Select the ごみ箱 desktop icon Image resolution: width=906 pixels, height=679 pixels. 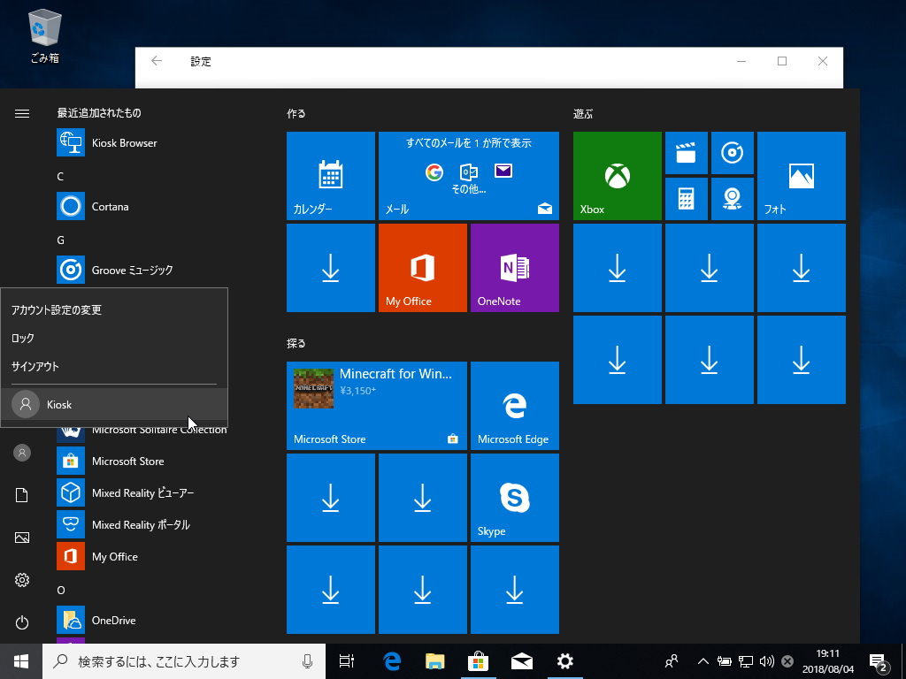coord(44,35)
